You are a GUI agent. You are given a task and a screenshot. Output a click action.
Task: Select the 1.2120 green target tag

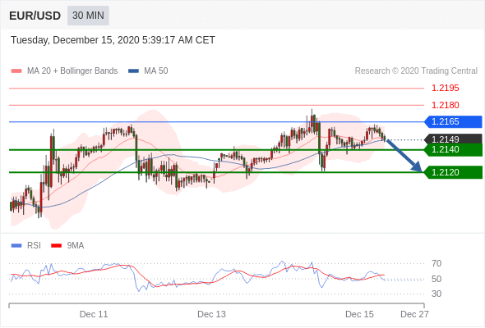pos(453,172)
